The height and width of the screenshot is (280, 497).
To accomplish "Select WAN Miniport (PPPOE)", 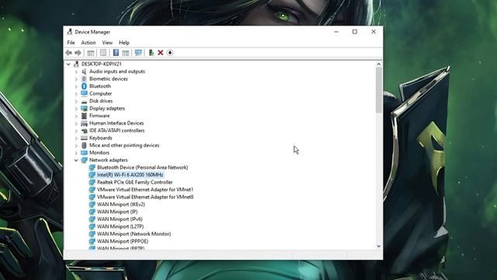I will 123,241.
